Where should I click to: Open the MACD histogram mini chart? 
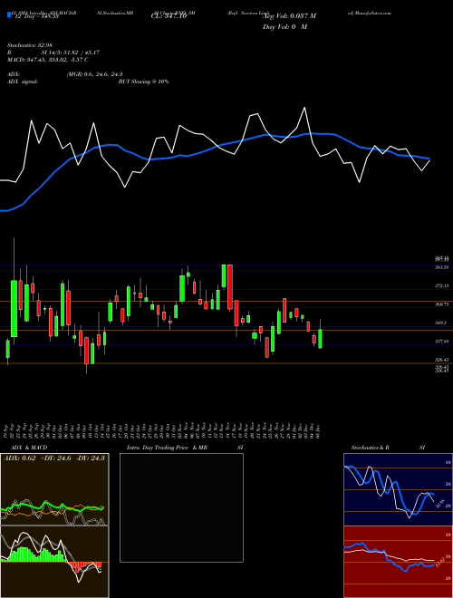tap(54, 562)
